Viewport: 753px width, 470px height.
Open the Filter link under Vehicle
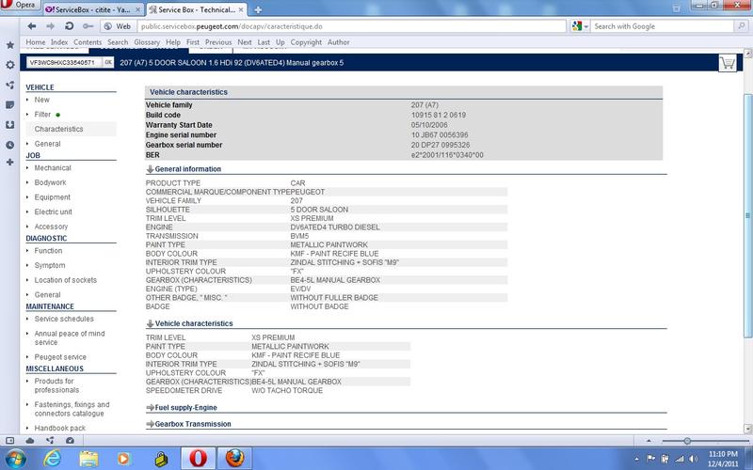pyautogui.click(x=42, y=114)
